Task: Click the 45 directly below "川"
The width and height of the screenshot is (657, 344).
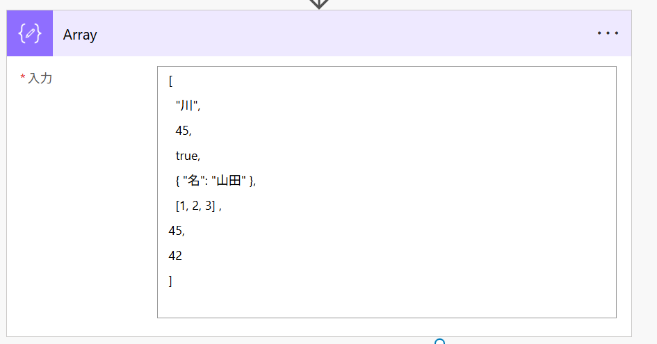Action: click(x=183, y=131)
